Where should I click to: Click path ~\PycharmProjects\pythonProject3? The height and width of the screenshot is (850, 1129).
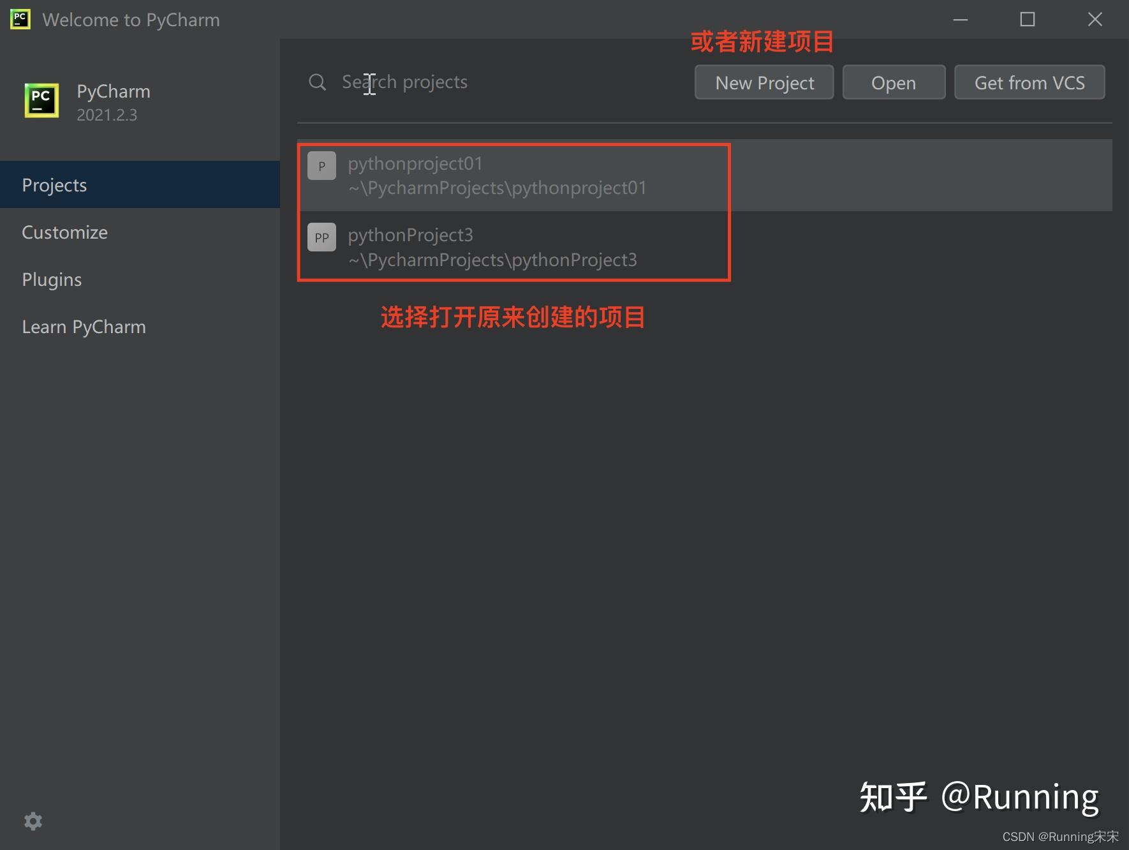(x=492, y=260)
